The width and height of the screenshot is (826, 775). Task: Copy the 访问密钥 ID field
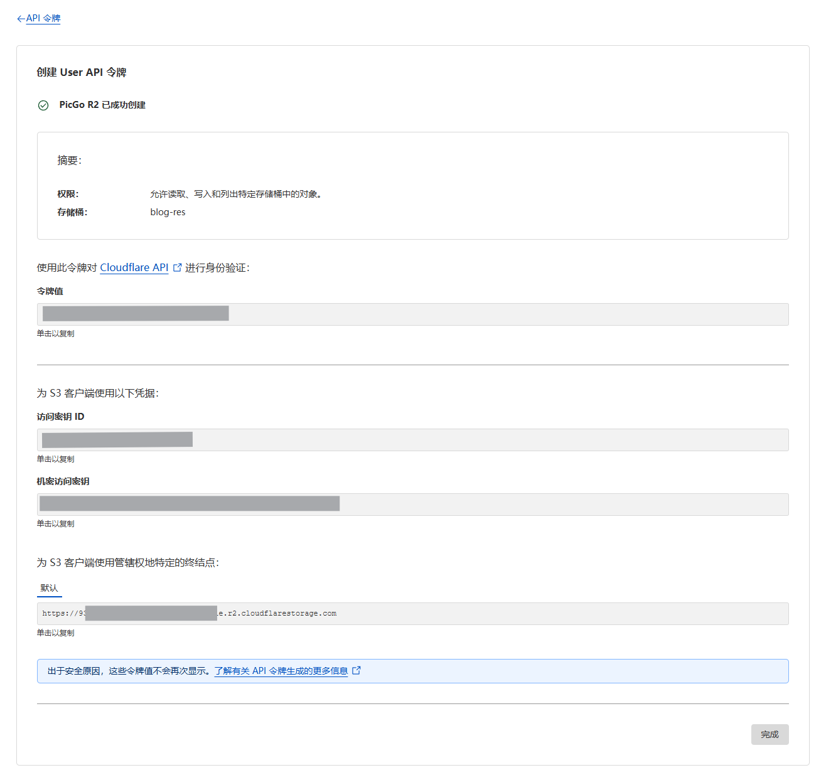pos(412,440)
